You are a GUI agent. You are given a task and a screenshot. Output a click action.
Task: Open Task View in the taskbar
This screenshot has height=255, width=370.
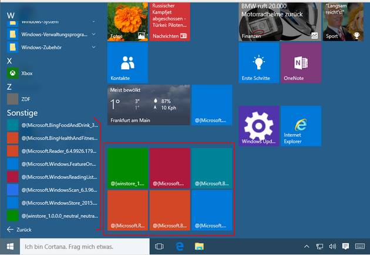tap(159, 247)
